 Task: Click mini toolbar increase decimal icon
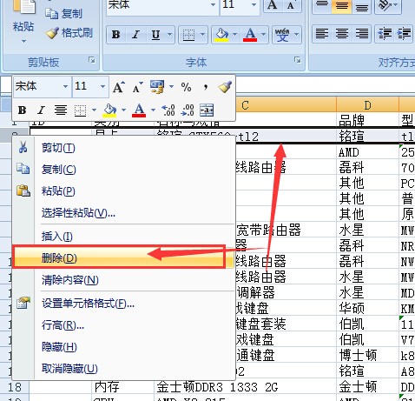(168, 110)
